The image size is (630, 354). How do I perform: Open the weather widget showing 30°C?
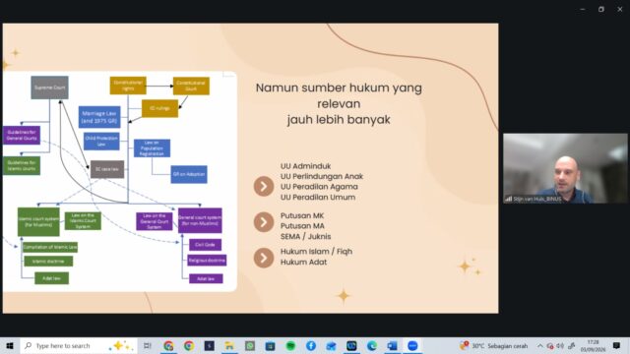click(494, 345)
